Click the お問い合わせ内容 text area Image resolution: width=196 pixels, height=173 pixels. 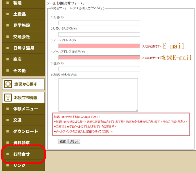[98, 95]
